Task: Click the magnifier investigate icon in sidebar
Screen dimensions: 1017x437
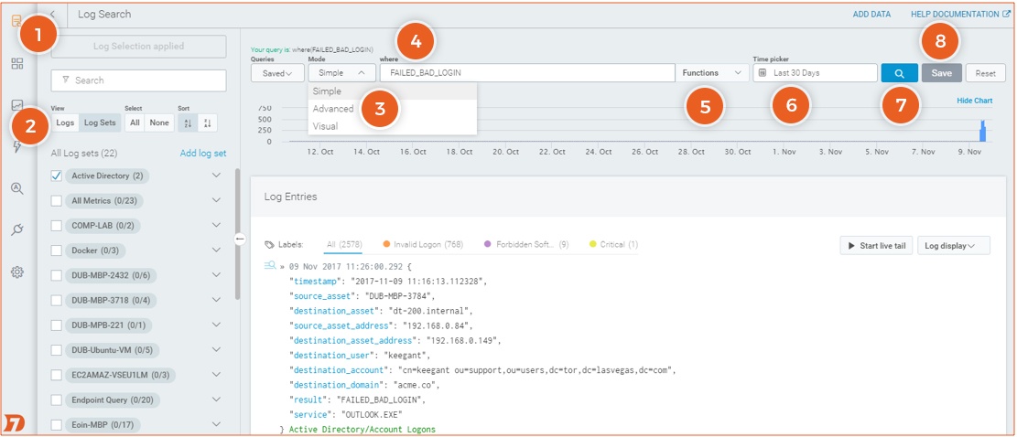Action: click(17, 189)
